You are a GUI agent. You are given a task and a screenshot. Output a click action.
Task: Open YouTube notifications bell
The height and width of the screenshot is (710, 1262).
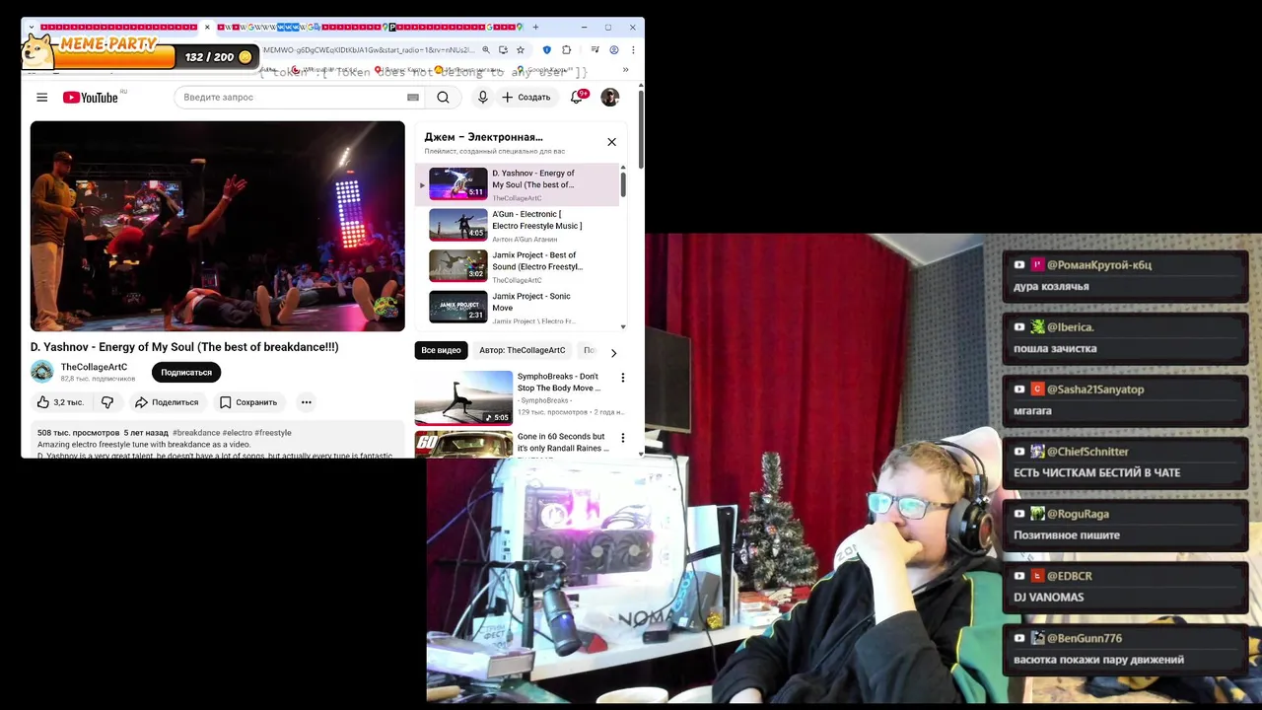577,97
